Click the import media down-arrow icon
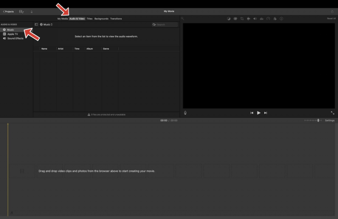338x219 pixels. click(32, 12)
